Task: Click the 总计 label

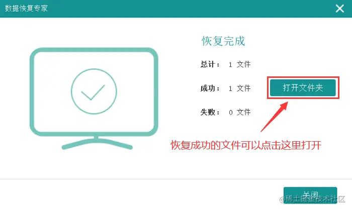Action: [210, 64]
